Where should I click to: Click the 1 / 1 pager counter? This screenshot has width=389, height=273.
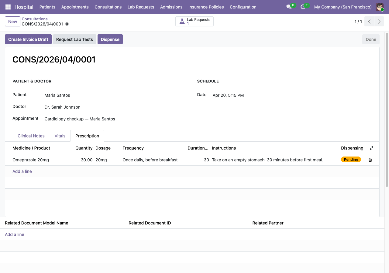[x=358, y=22]
